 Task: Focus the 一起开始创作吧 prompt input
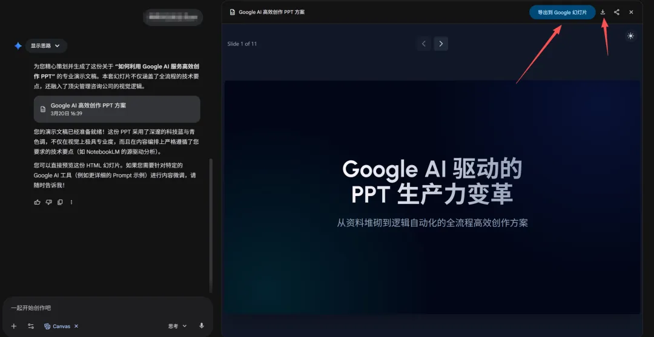[x=108, y=308]
